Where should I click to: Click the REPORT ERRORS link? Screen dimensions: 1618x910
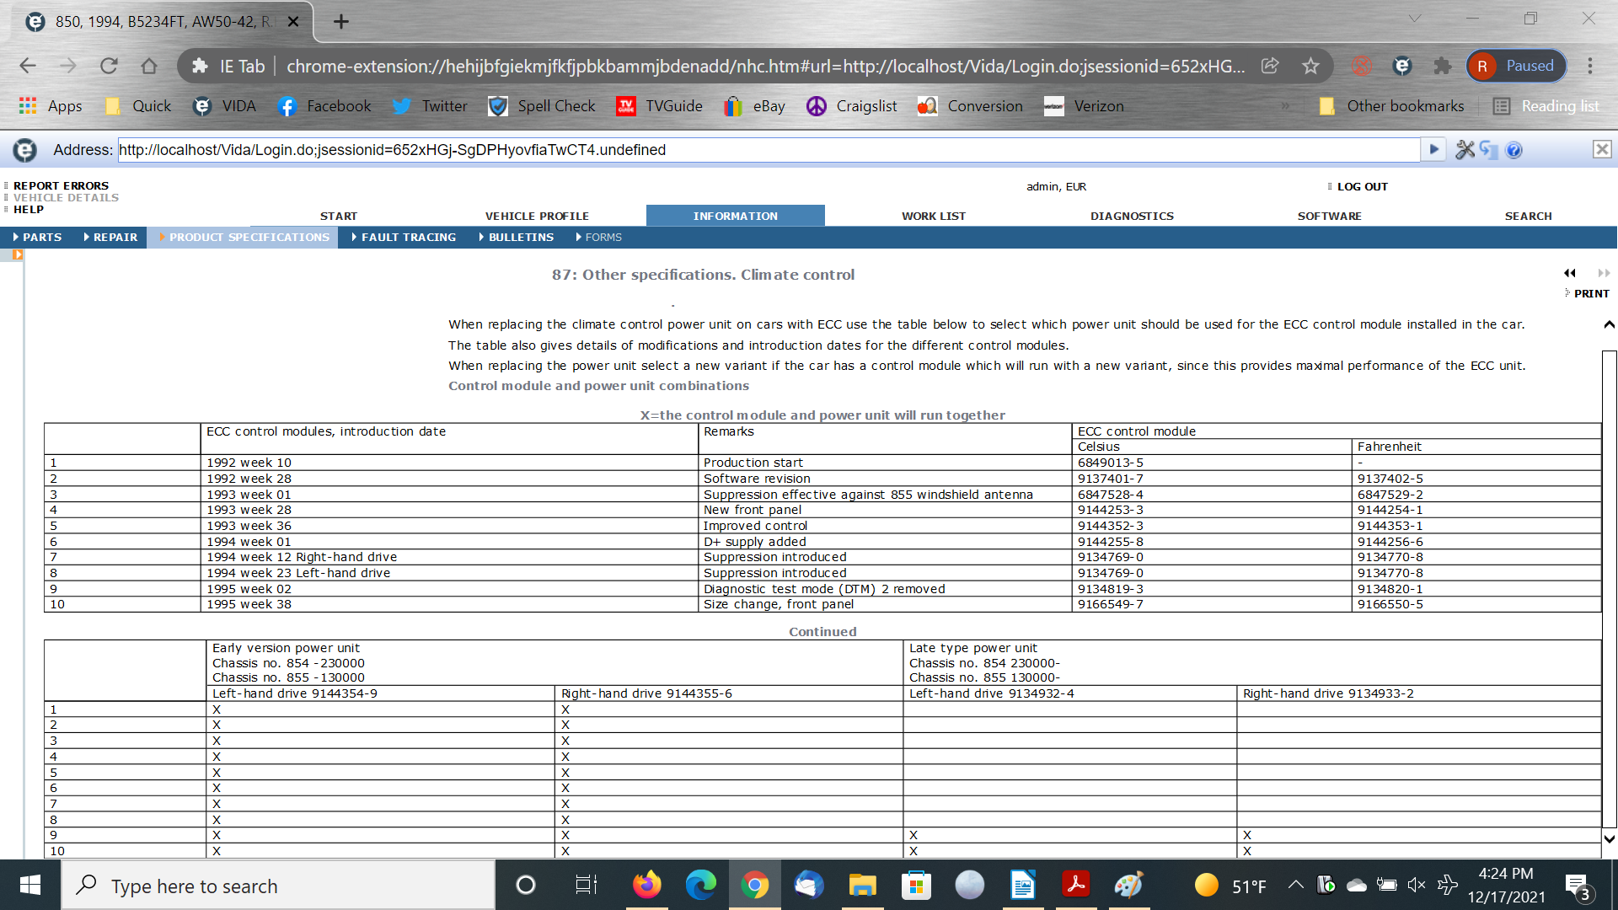click(61, 186)
